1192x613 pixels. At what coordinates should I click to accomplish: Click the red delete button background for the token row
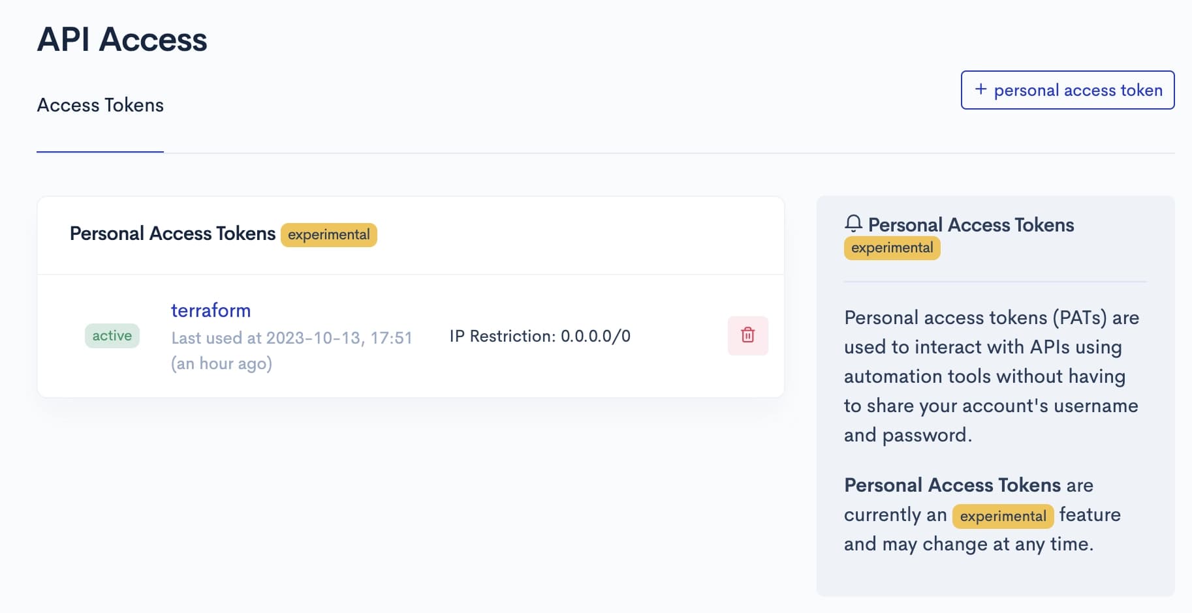click(748, 336)
